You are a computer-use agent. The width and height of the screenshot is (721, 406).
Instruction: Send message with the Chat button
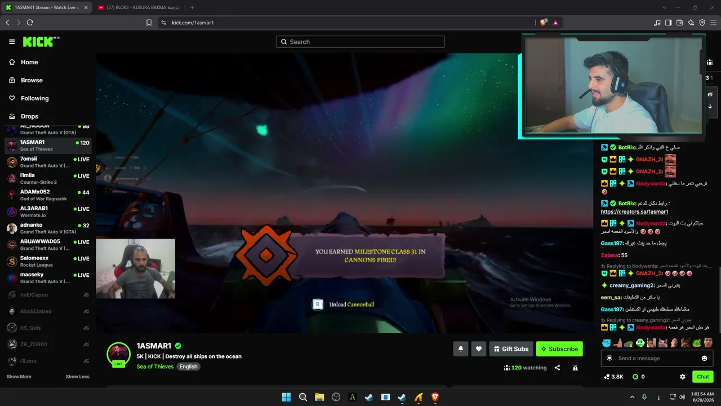(x=703, y=377)
